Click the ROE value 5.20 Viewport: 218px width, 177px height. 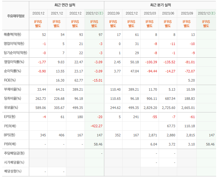[191, 80]
